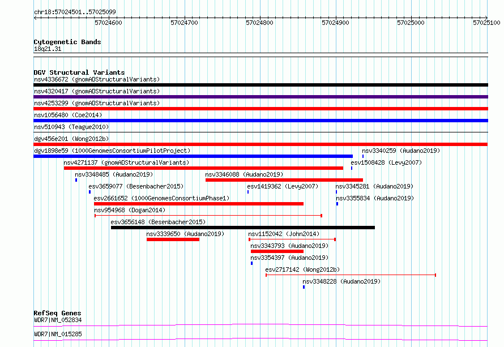Open esv2717142 (Wong2012b) label
504x347 pixels.
[302, 269]
